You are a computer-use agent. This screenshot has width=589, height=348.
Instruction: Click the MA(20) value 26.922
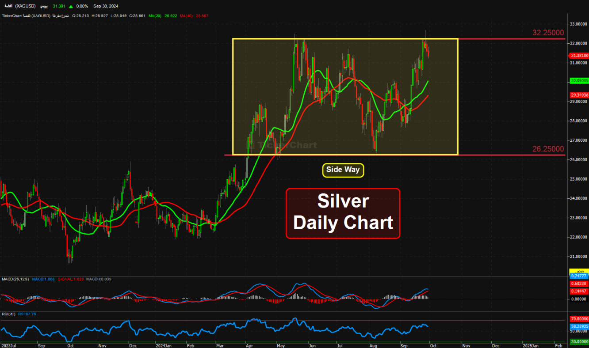coord(170,16)
